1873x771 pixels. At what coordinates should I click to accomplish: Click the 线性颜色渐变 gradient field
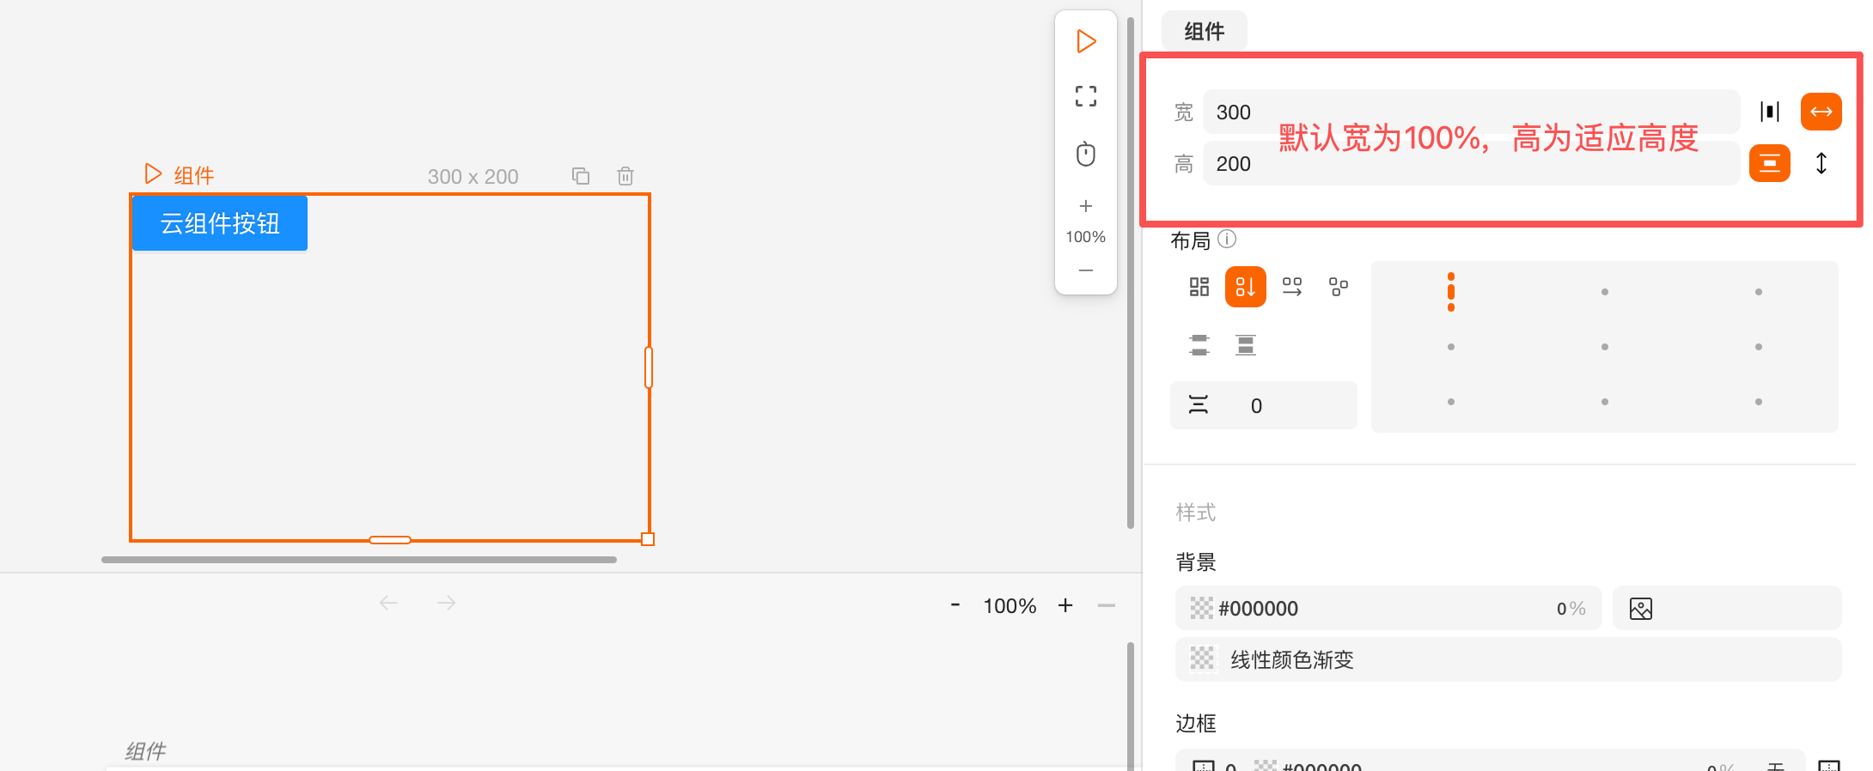click(1508, 659)
